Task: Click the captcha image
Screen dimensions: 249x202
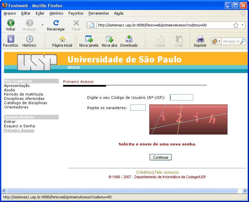Action: 188,120
